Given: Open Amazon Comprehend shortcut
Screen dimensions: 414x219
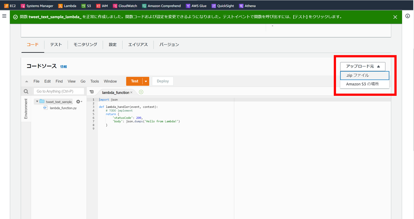Looking at the screenshot, I should (x=161, y=6).
